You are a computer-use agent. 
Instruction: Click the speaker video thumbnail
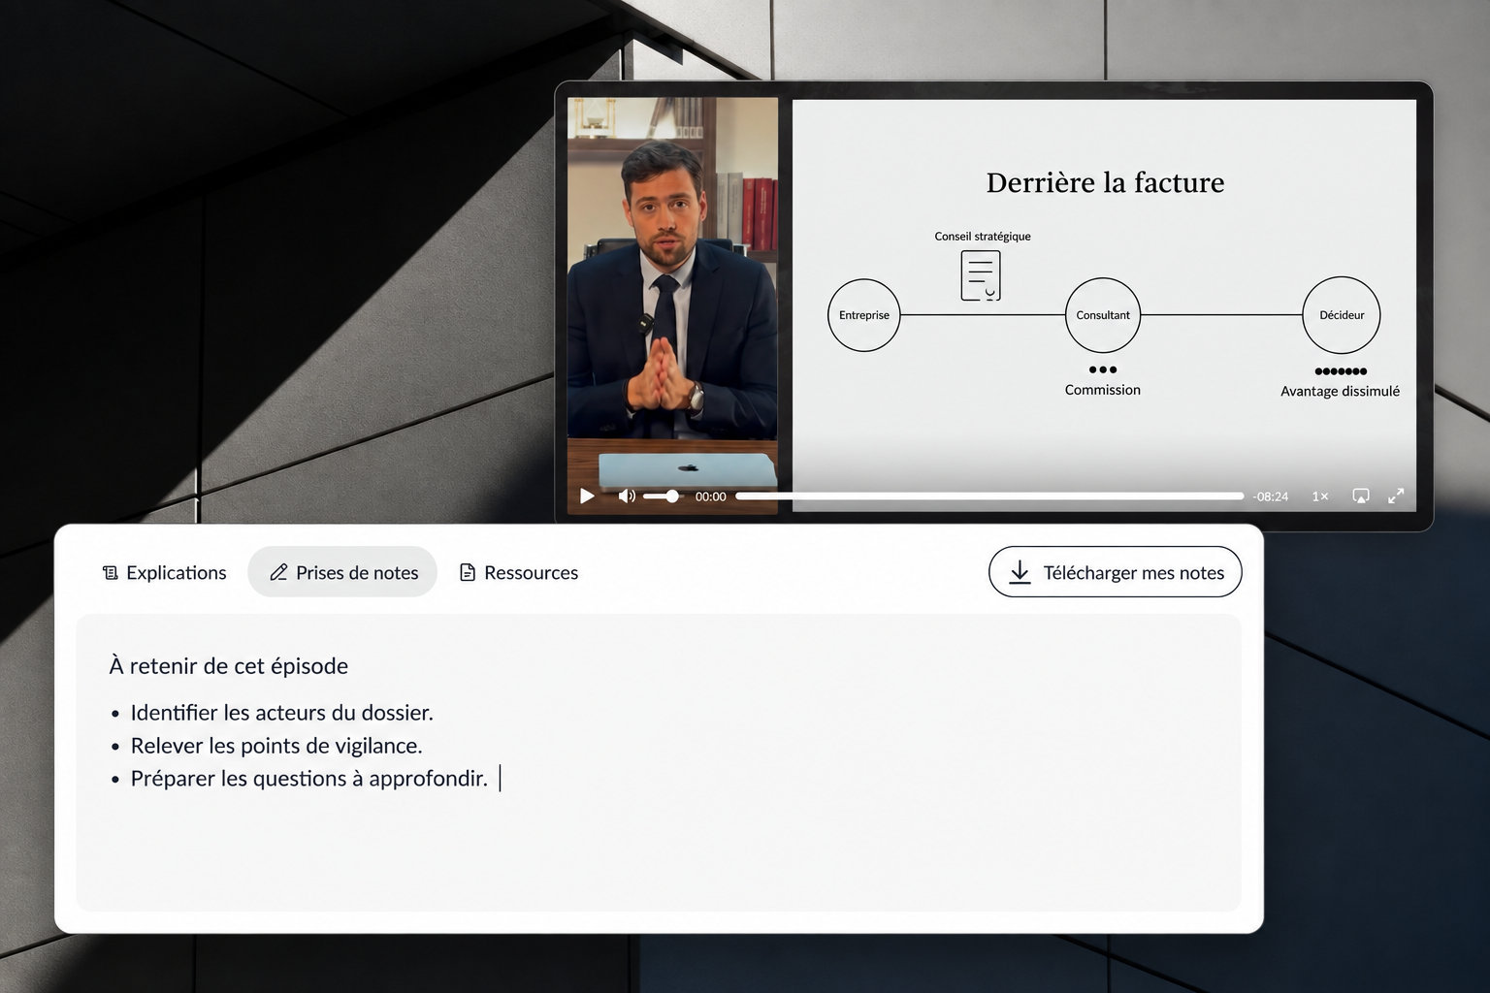(x=672, y=305)
